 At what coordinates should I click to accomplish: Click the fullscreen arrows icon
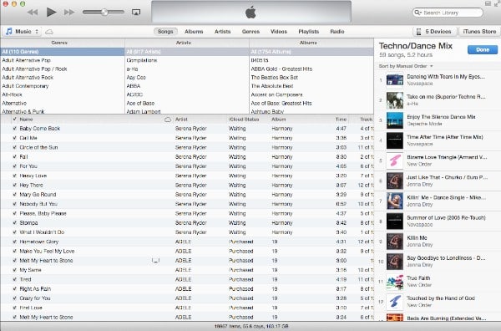pyautogui.click(x=497, y=3)
